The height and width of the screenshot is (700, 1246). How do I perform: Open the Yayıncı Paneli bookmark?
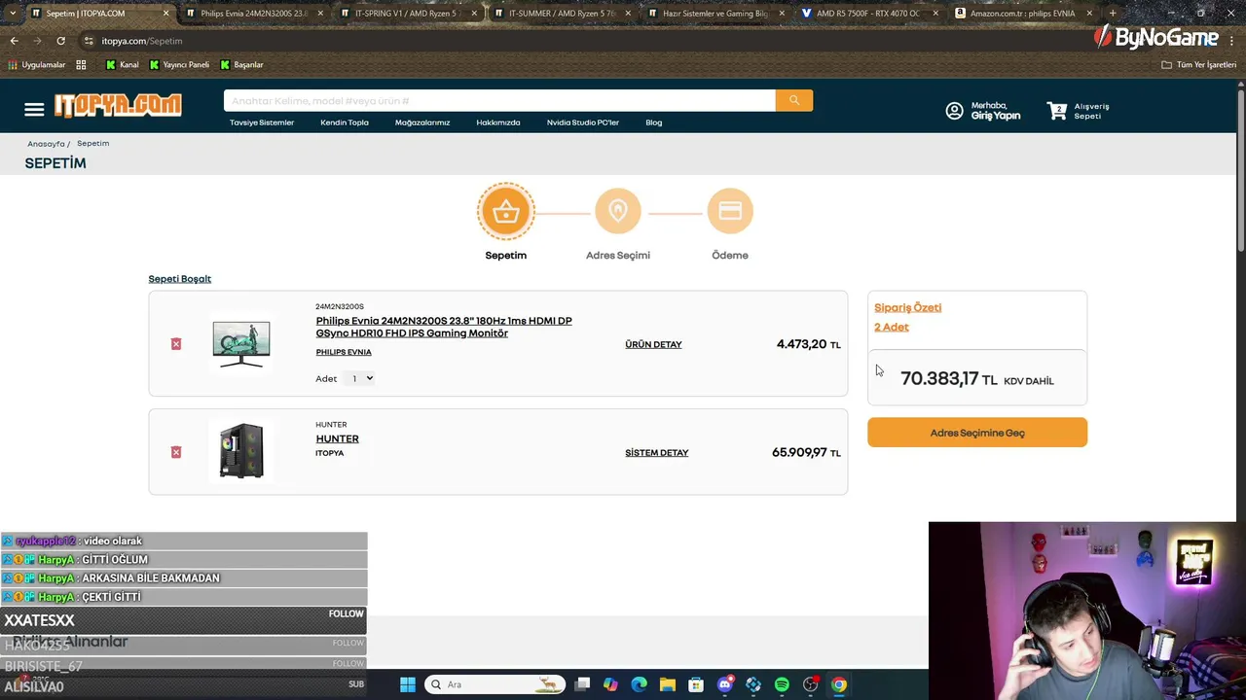tap(178, 65)
